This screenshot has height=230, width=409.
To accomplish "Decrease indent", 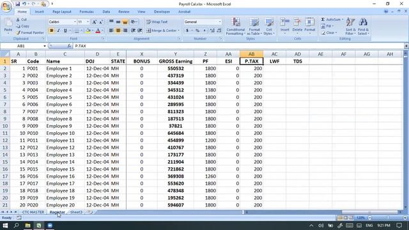I will pyautogui.click(x=133, y=31).
